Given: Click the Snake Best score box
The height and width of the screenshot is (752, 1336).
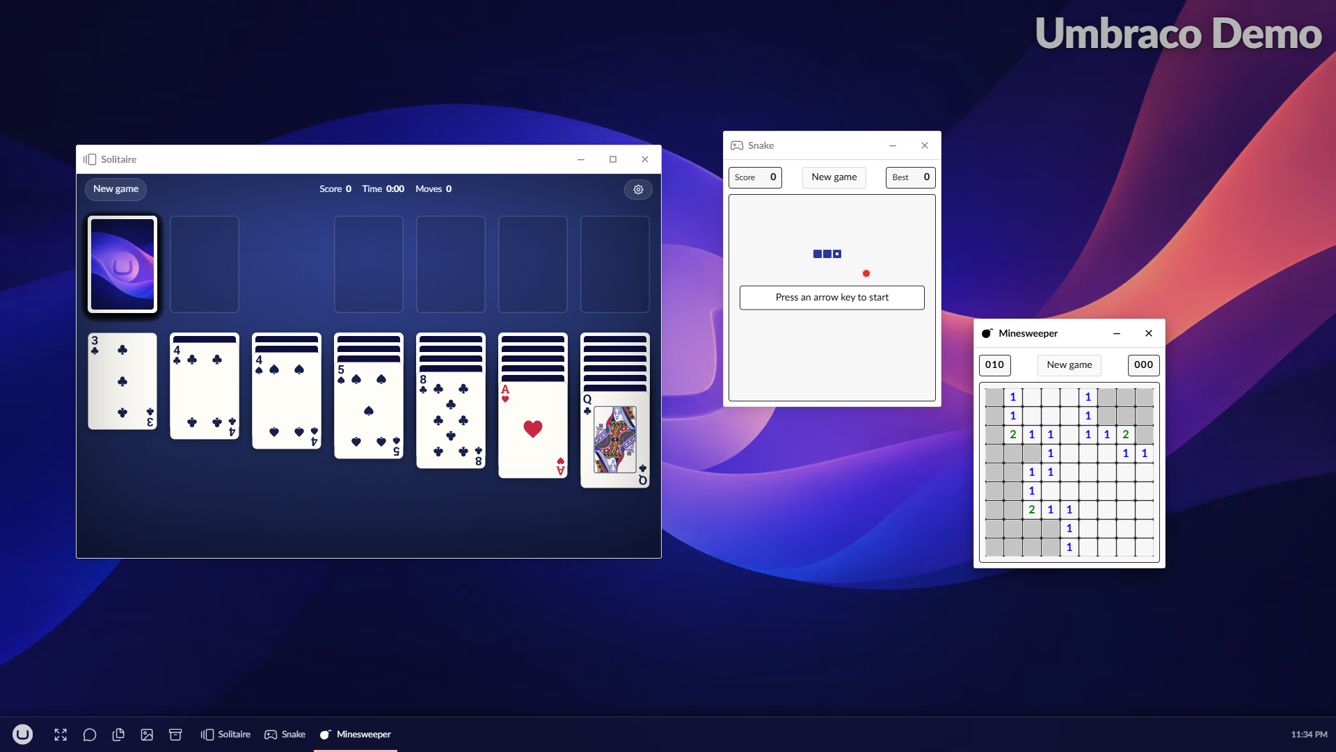Looking at the screenshot, I should [x=911, y=177].
